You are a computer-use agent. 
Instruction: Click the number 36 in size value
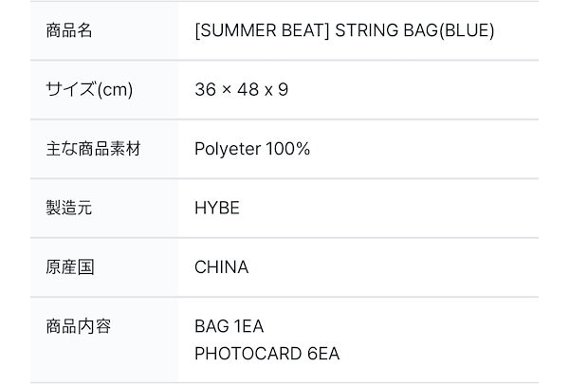pos(205,90)
